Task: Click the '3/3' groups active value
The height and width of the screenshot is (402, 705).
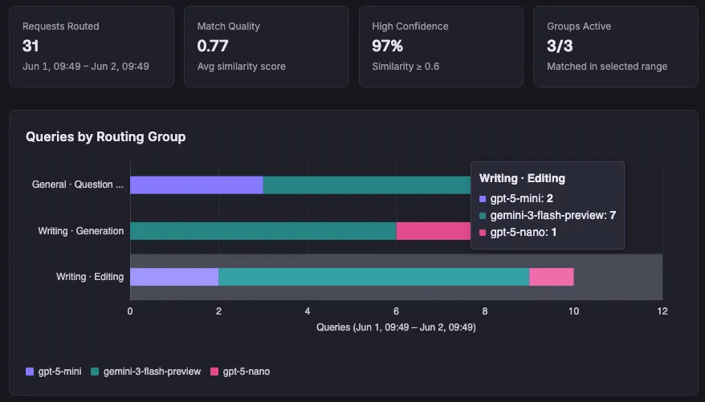Action: tap(560, 46)
